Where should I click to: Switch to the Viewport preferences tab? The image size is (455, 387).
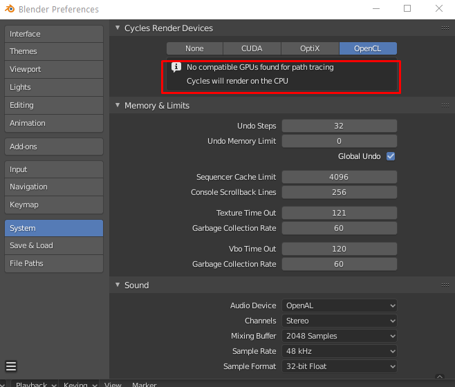click(x=54, y=69)
